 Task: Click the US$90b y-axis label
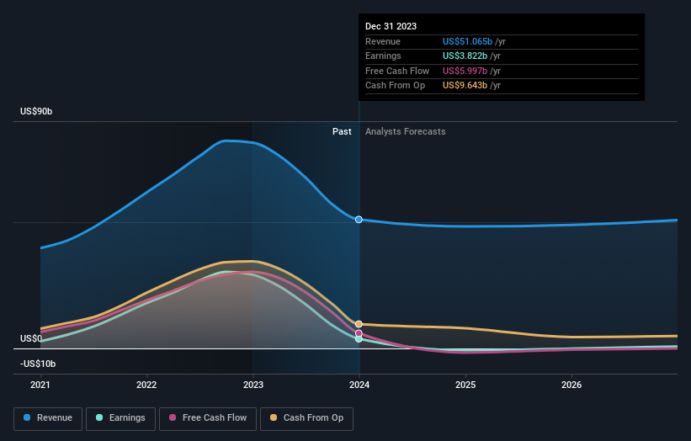(x=36, y=111)
